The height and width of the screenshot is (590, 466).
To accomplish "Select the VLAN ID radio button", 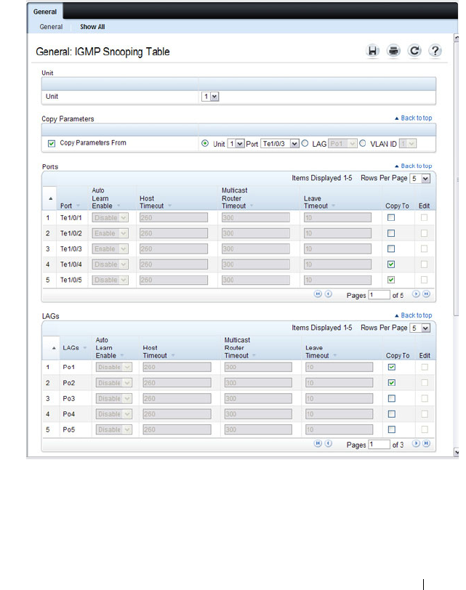I will click(363, 143).
